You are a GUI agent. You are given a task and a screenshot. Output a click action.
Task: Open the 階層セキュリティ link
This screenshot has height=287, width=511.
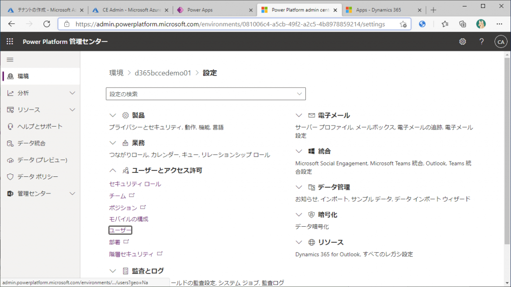[x=131, y=254]
